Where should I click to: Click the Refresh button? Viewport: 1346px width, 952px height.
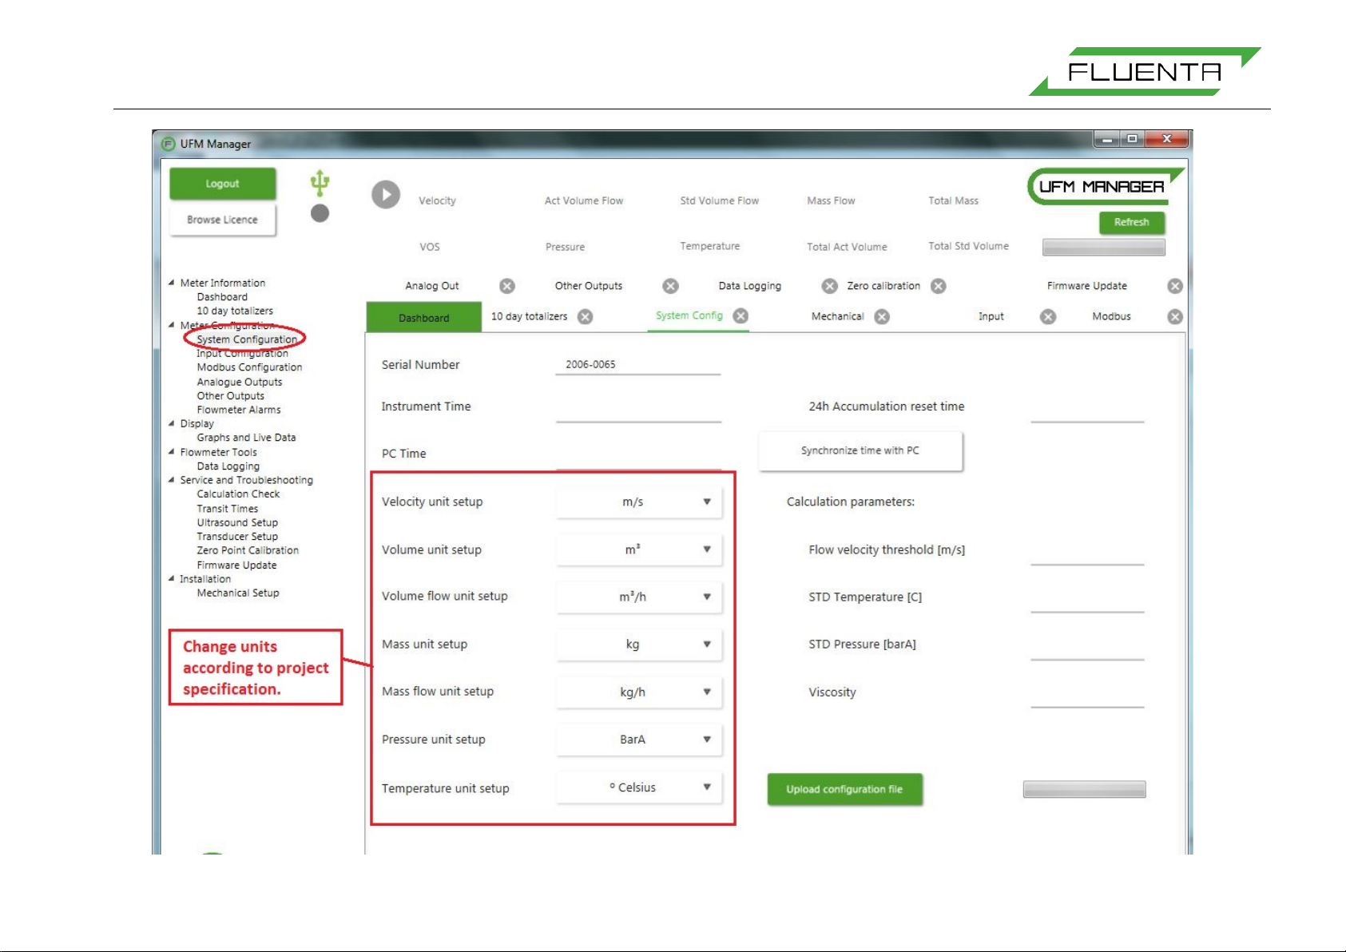(x=1132, y=222)
